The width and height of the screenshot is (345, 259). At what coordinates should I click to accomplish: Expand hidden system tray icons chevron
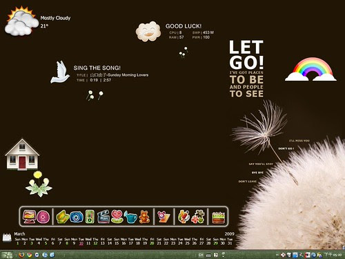pos(277,255)
